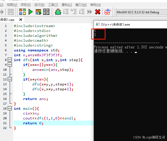The image size is (167, 141).
Task: Click the Rebuild All grid icon
Action: coord(46,12)
